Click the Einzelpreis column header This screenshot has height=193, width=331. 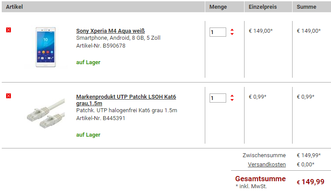pyautogui.click(x=262, y=7)
